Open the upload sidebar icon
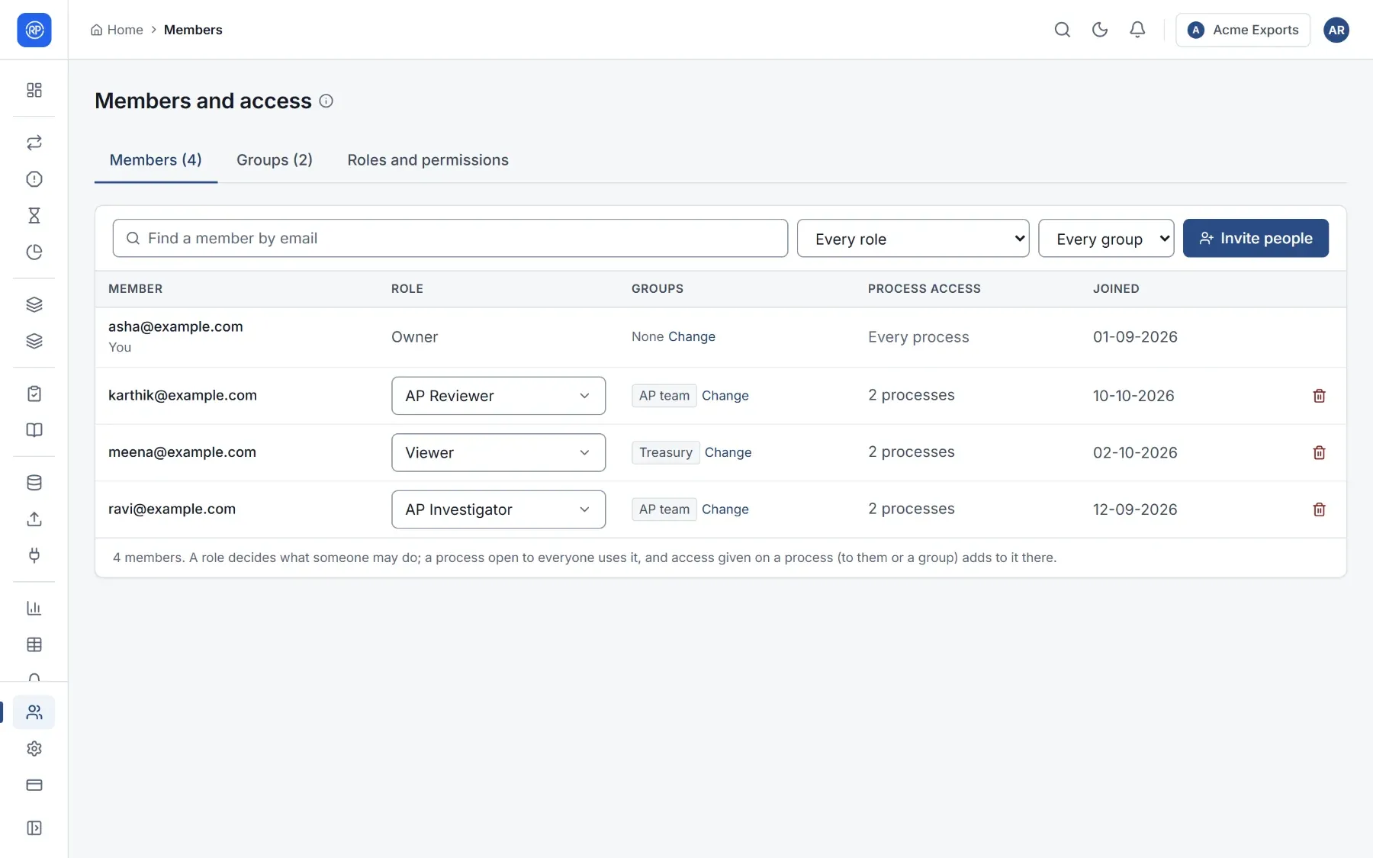This screenshot has width=1373, height=858. point(34,519)
